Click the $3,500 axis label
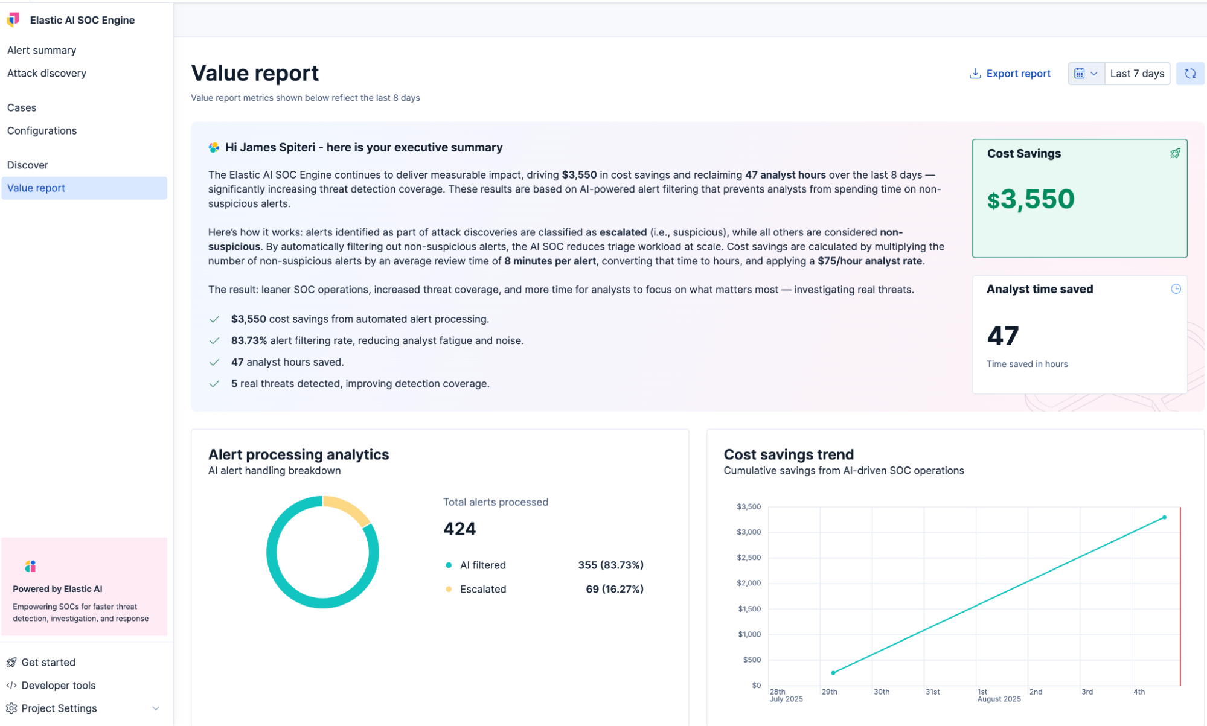1207x726 pixels. pyautogui.click(x=749, y=506)
